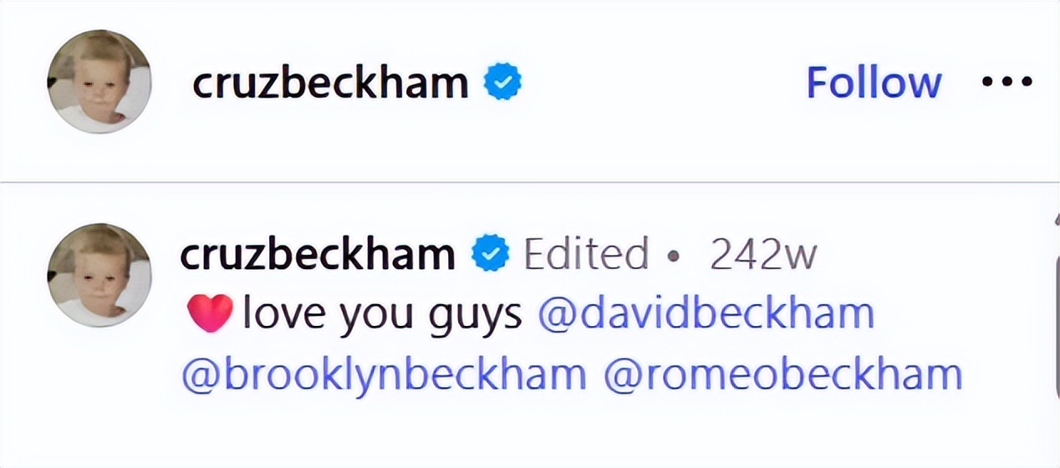The image size is (1060, 468).
Task: Click the small avatar beside the caption
Action: 99,275
